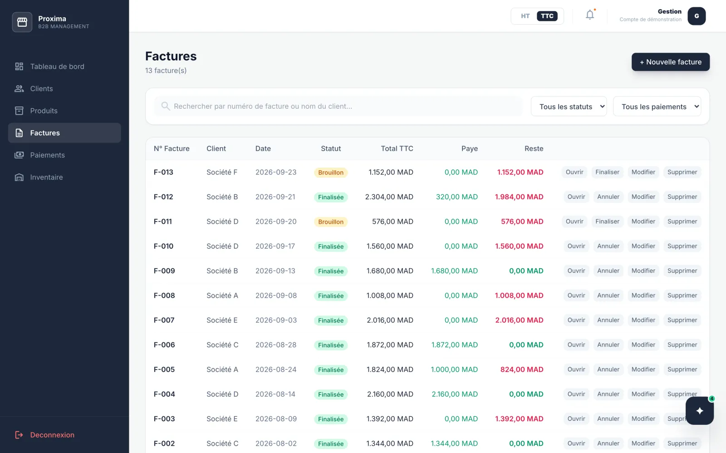Click the Inventaire warehouse icon

click(x=19, y=177)
